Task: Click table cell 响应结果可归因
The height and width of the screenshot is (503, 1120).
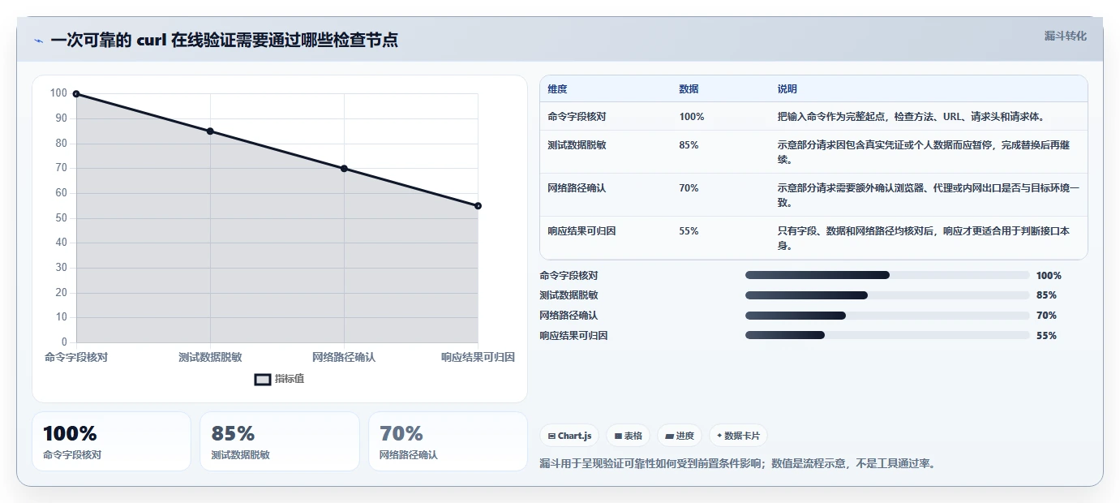Action: pyautogui.click(x=581, y=231)
